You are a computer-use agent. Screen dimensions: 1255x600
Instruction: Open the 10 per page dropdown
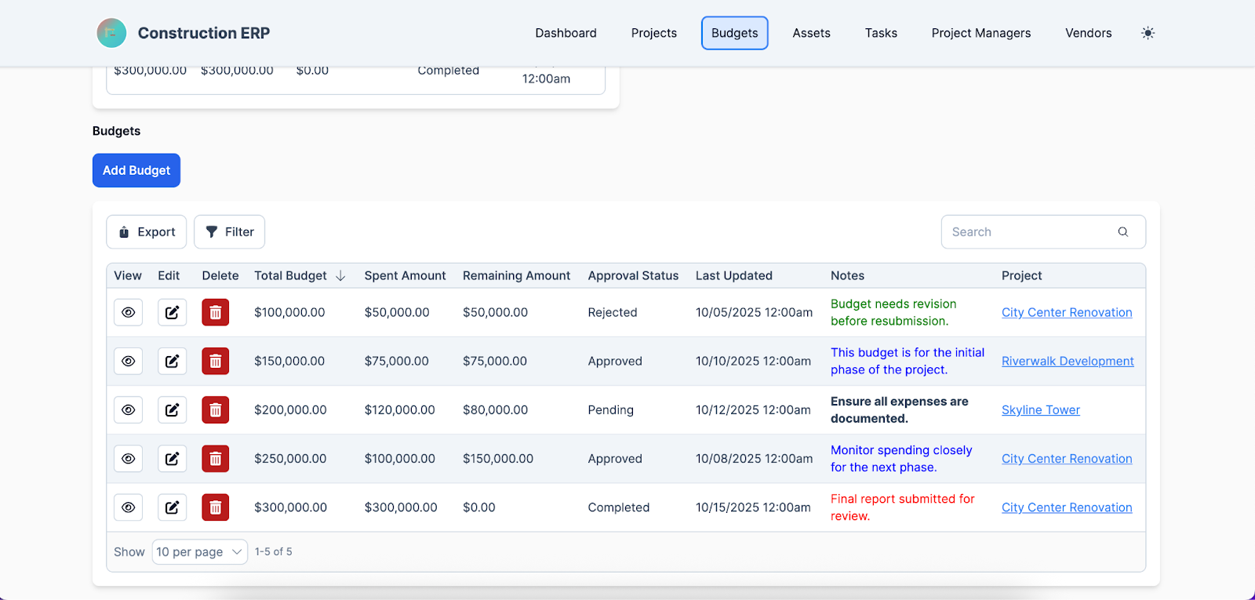(x=199, y=552)
